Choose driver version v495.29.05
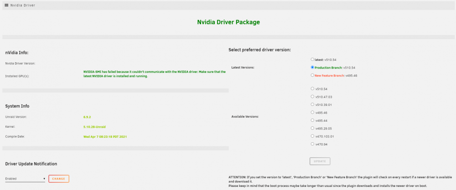The width and height of the screenshot is (456, 190). click(312, 128)
